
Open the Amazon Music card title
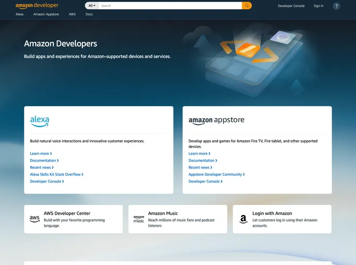coord(163,213)
